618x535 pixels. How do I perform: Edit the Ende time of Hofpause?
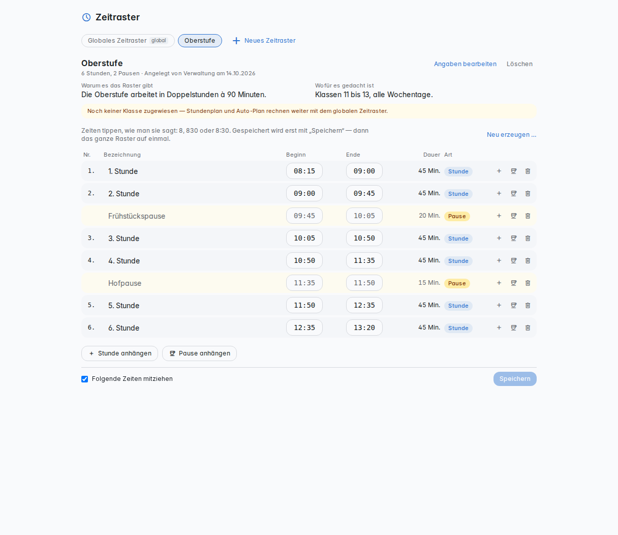click(x=364, y=283)
